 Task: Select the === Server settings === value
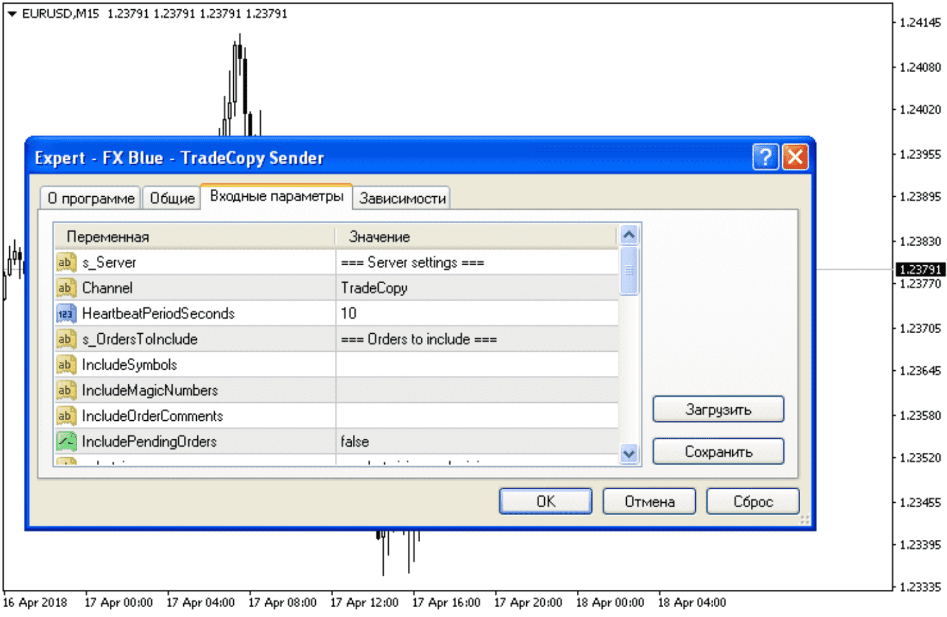(x=413, y=262)
